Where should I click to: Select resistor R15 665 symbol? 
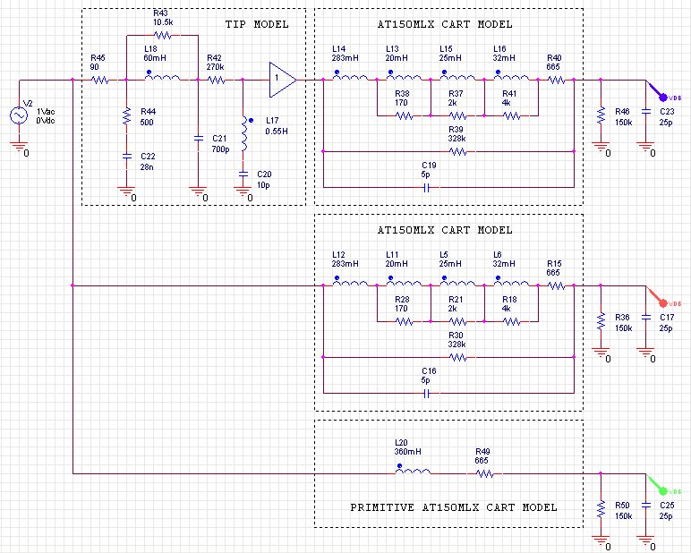[x=557, y=286]
